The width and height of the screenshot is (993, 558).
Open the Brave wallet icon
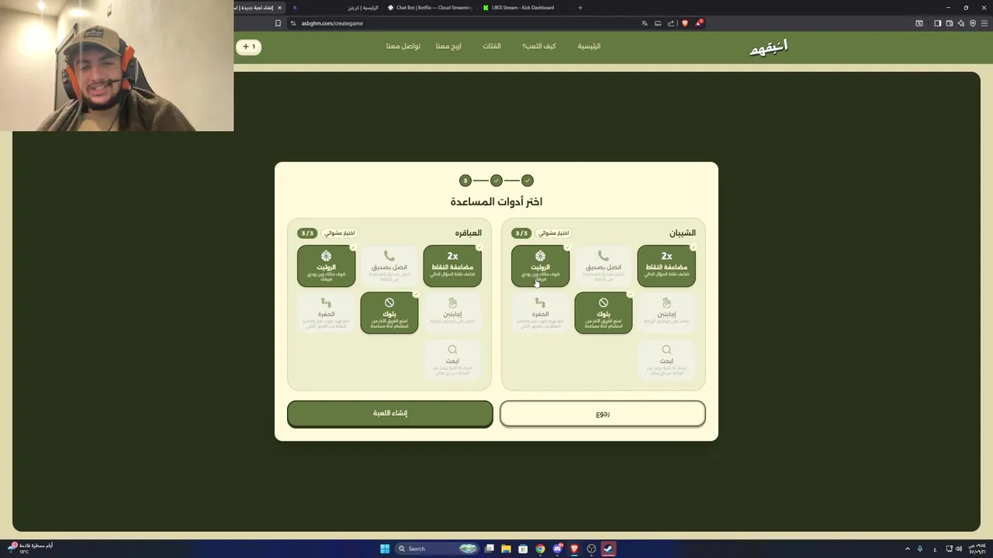tap(949, 23)
